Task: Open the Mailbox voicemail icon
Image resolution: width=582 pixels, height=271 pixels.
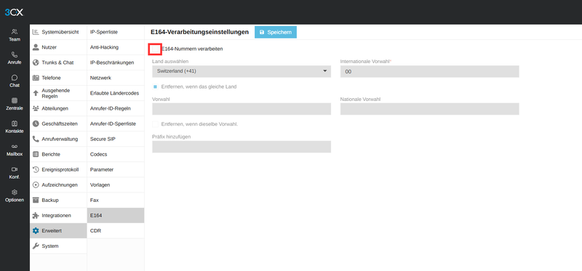Action: 15,147
